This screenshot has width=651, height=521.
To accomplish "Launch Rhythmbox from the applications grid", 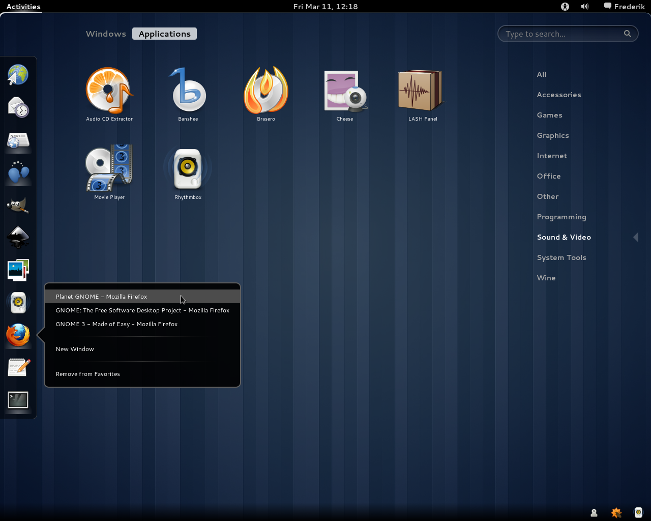I will click(x=188, y=173).
